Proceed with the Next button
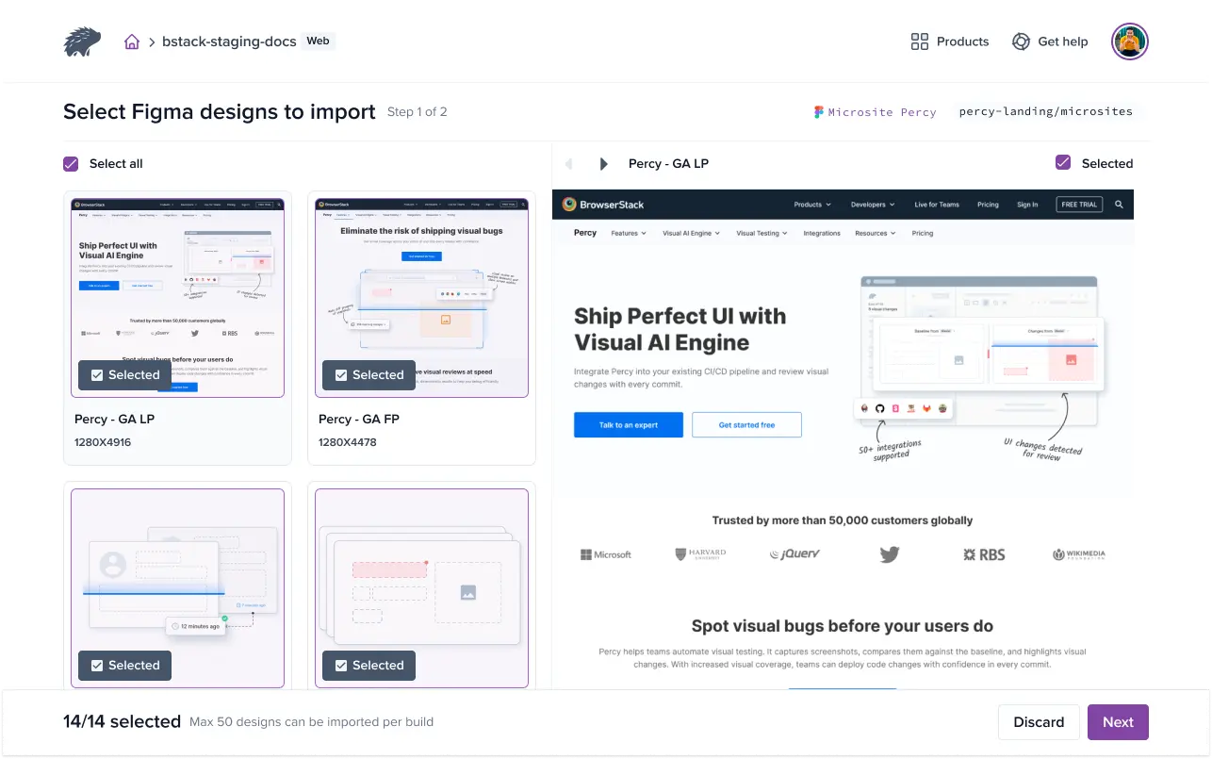The width and height of the screenshot is (1212, 759). 1118,722
